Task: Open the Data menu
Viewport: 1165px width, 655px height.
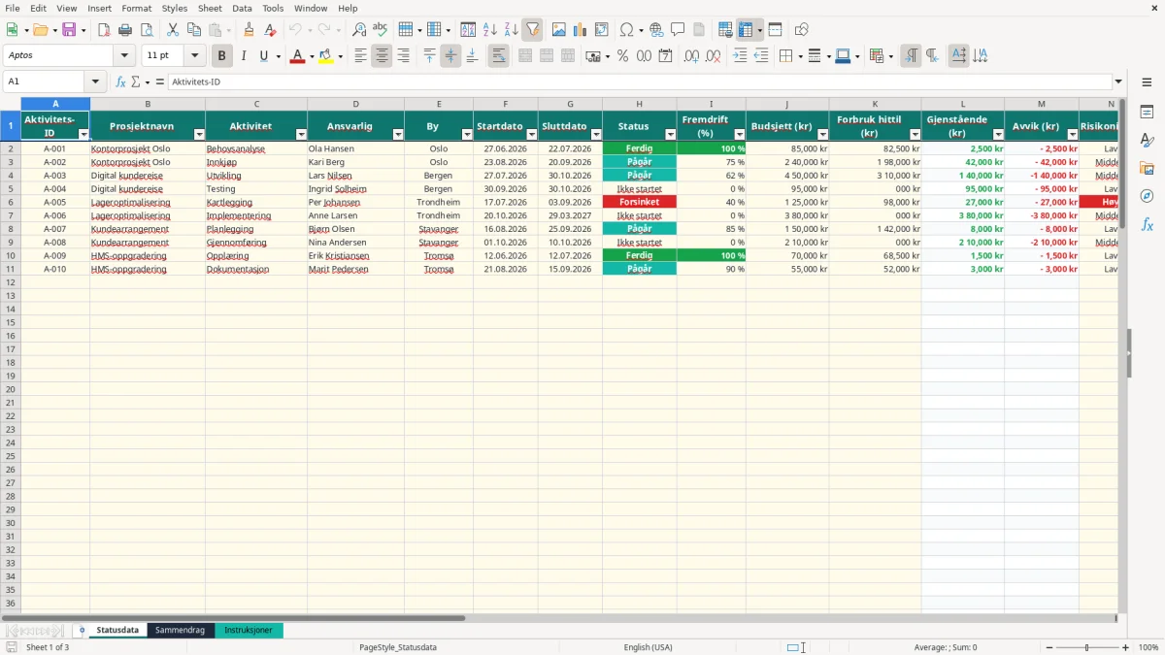Action: (242, 8)
